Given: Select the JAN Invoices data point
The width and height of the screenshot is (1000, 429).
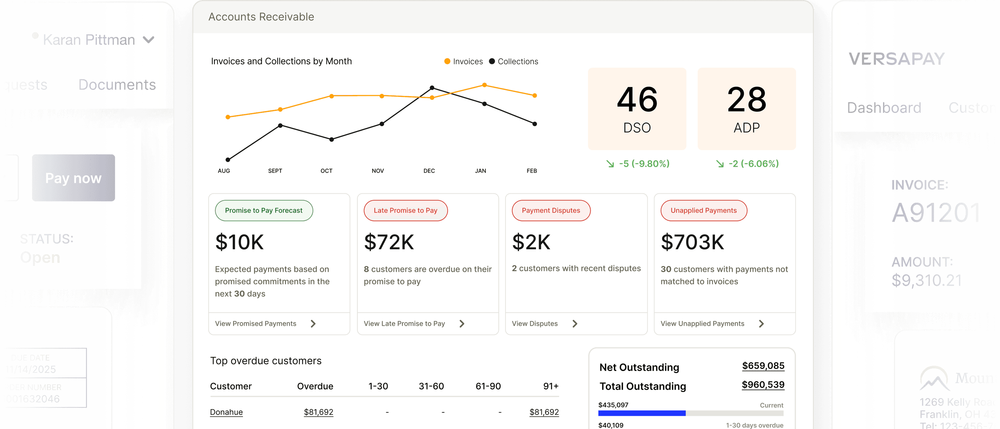Looking at the screenshot, I should click(484, 85).
